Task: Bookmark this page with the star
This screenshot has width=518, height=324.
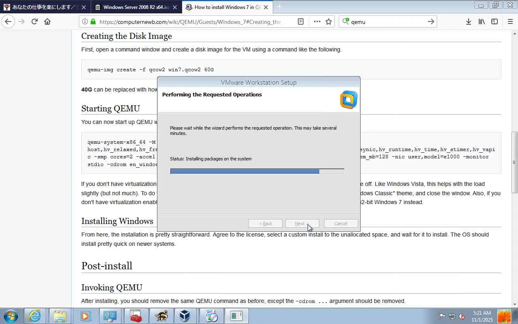Action: (x=329, y=22)
